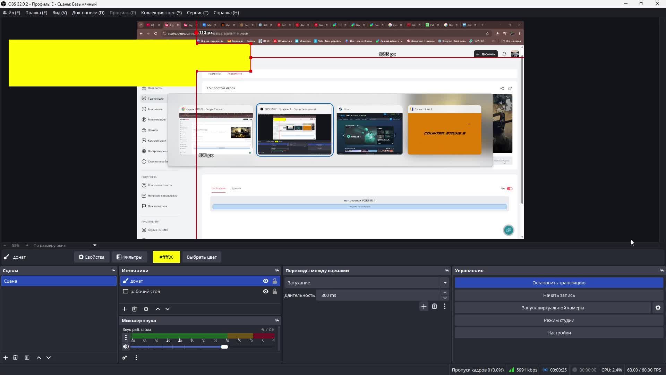
Task: Mute desktop audio speaker icon
Action: click(126, 347)
